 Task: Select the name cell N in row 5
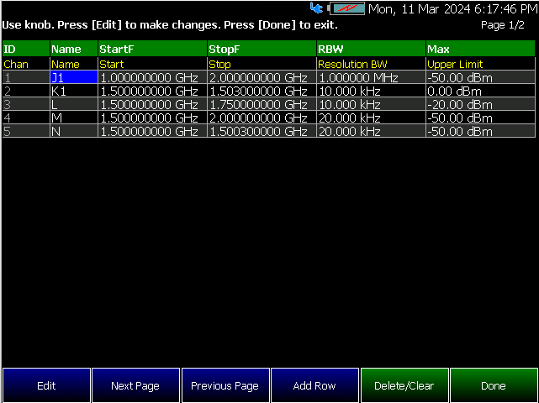pyautogui.click(x=74, y=131)
